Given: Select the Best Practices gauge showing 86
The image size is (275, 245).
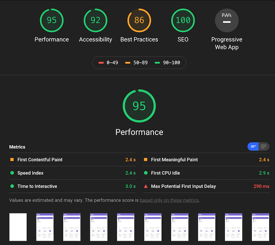Looking at the screenshot, I should click(x=139, y=20).
